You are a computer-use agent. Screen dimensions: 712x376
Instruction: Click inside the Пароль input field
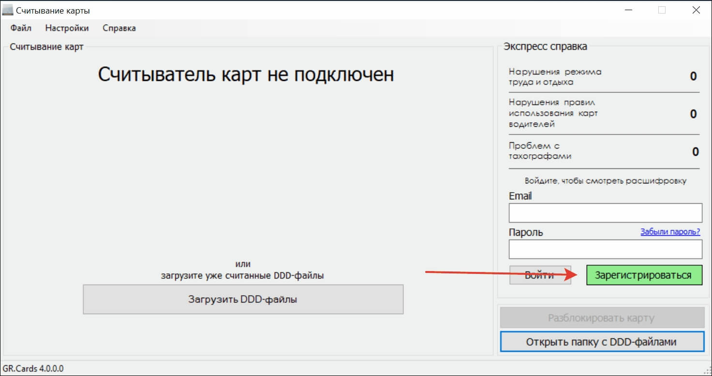click(605, 249)
